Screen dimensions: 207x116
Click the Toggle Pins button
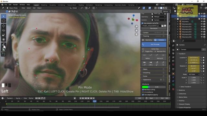pyautogui.click(x=147, y=52)
